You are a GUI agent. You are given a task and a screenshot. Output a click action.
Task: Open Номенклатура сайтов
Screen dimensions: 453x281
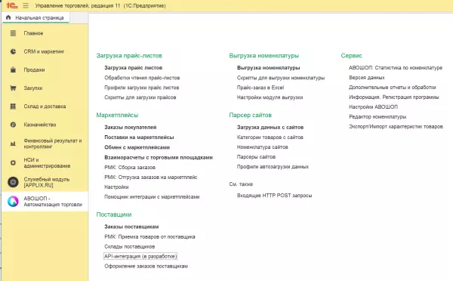(262, 147)
